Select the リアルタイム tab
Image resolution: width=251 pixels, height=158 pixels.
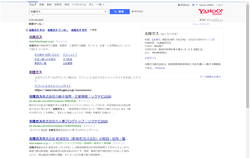click(79, 5)
